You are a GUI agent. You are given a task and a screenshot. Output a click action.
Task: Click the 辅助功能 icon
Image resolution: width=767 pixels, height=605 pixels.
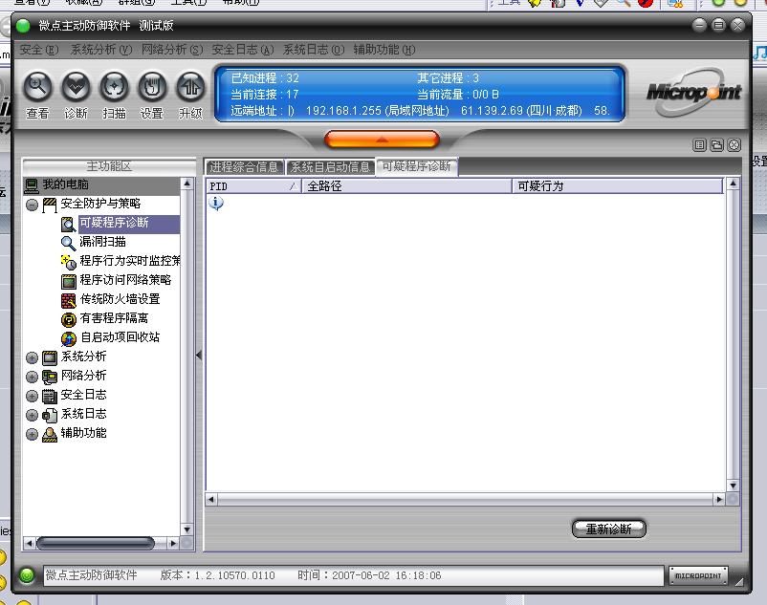50,434
